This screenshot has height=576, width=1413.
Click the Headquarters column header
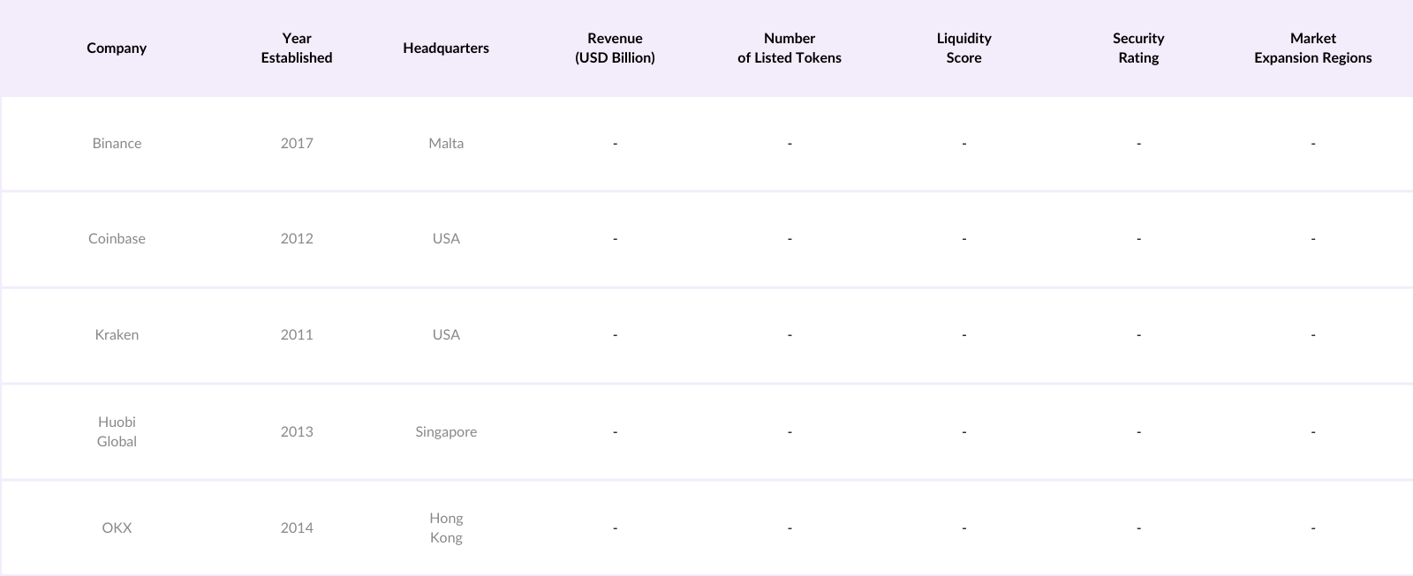click(446, 49)
